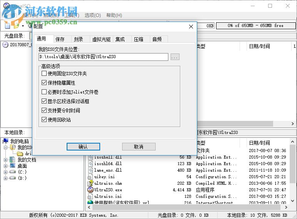Toggle 显示区段选择对话框 checkbox

tap(44, 101)
